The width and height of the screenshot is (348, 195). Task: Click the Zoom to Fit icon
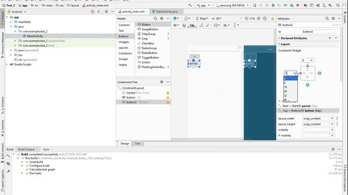coord(265,18)
